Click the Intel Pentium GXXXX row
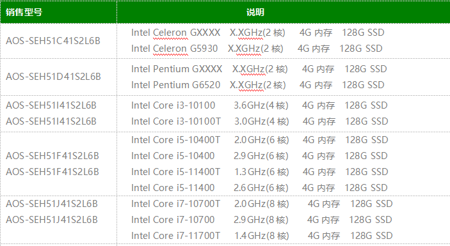The width and height of the screenshot is (450, 246). 259,69
